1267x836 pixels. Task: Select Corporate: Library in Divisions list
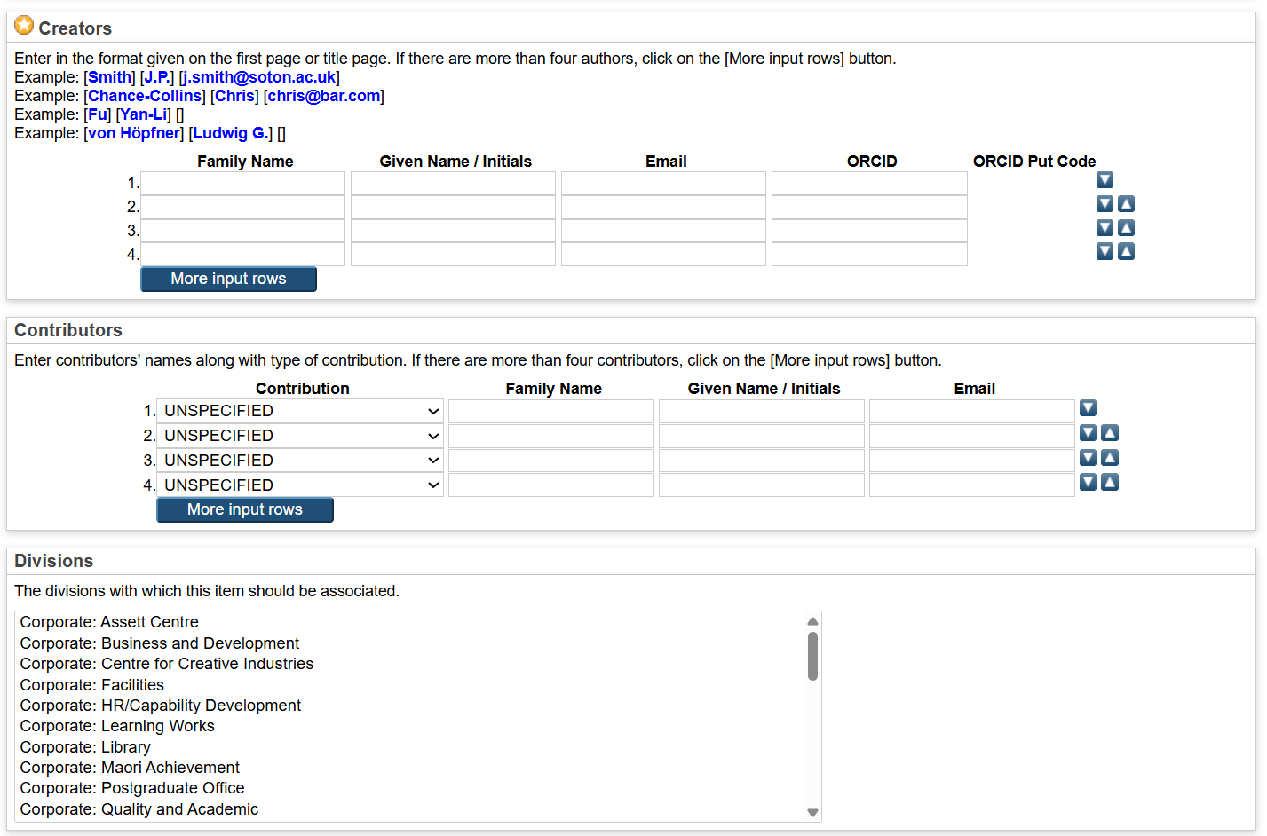click(x=85, y=747)
